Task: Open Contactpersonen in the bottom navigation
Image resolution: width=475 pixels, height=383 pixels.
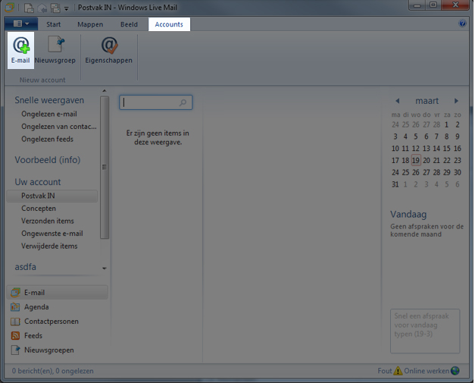Action: coord(45,322)
